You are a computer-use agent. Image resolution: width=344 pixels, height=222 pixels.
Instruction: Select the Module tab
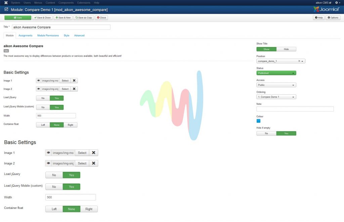[10, 35]
